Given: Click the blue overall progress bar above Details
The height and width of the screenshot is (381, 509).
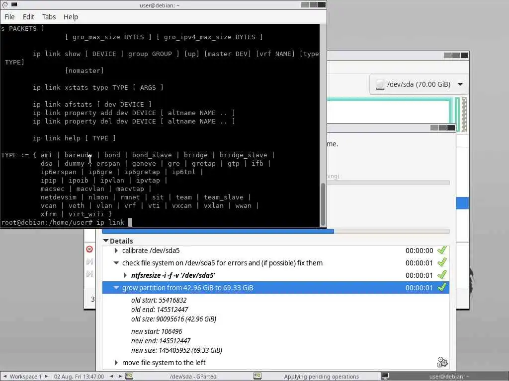Looking at the screenshot, I should tap(276, 231).
